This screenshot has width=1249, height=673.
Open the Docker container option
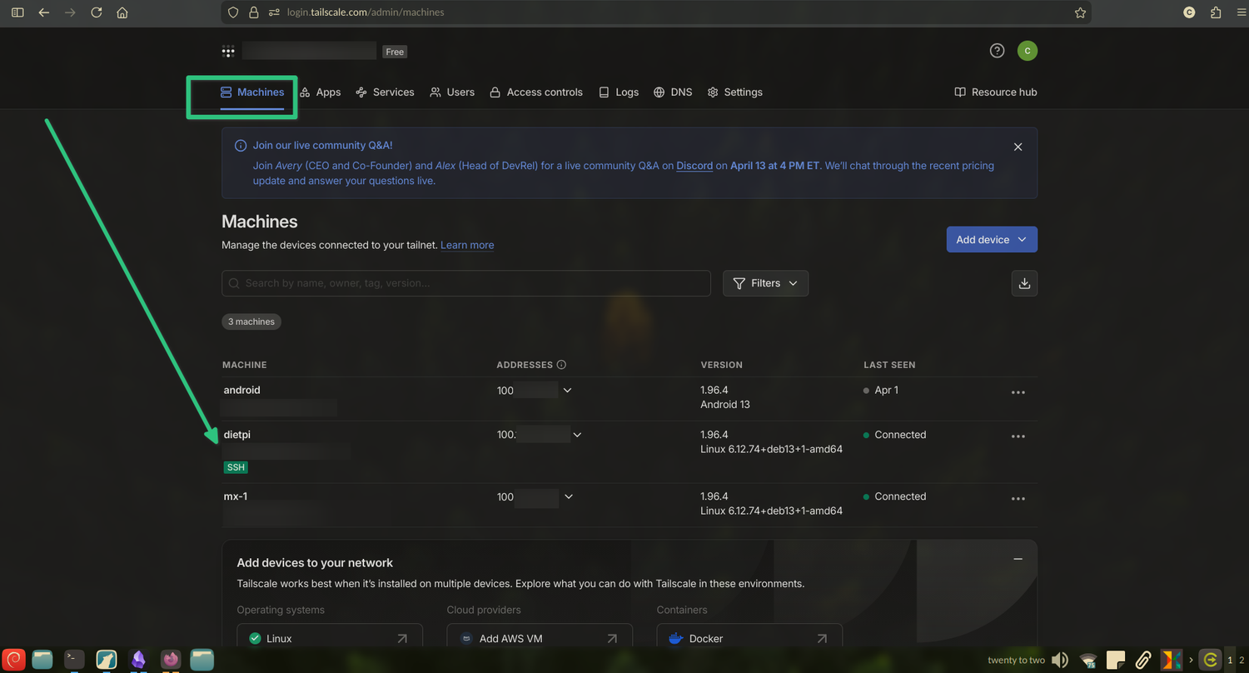[x=749, y=638]
